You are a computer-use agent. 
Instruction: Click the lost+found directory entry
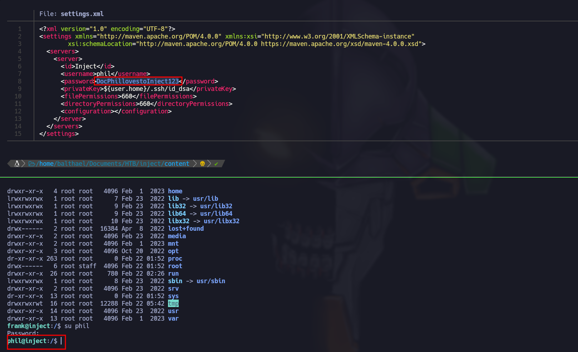pyautogui.click(x=186, y=229)
